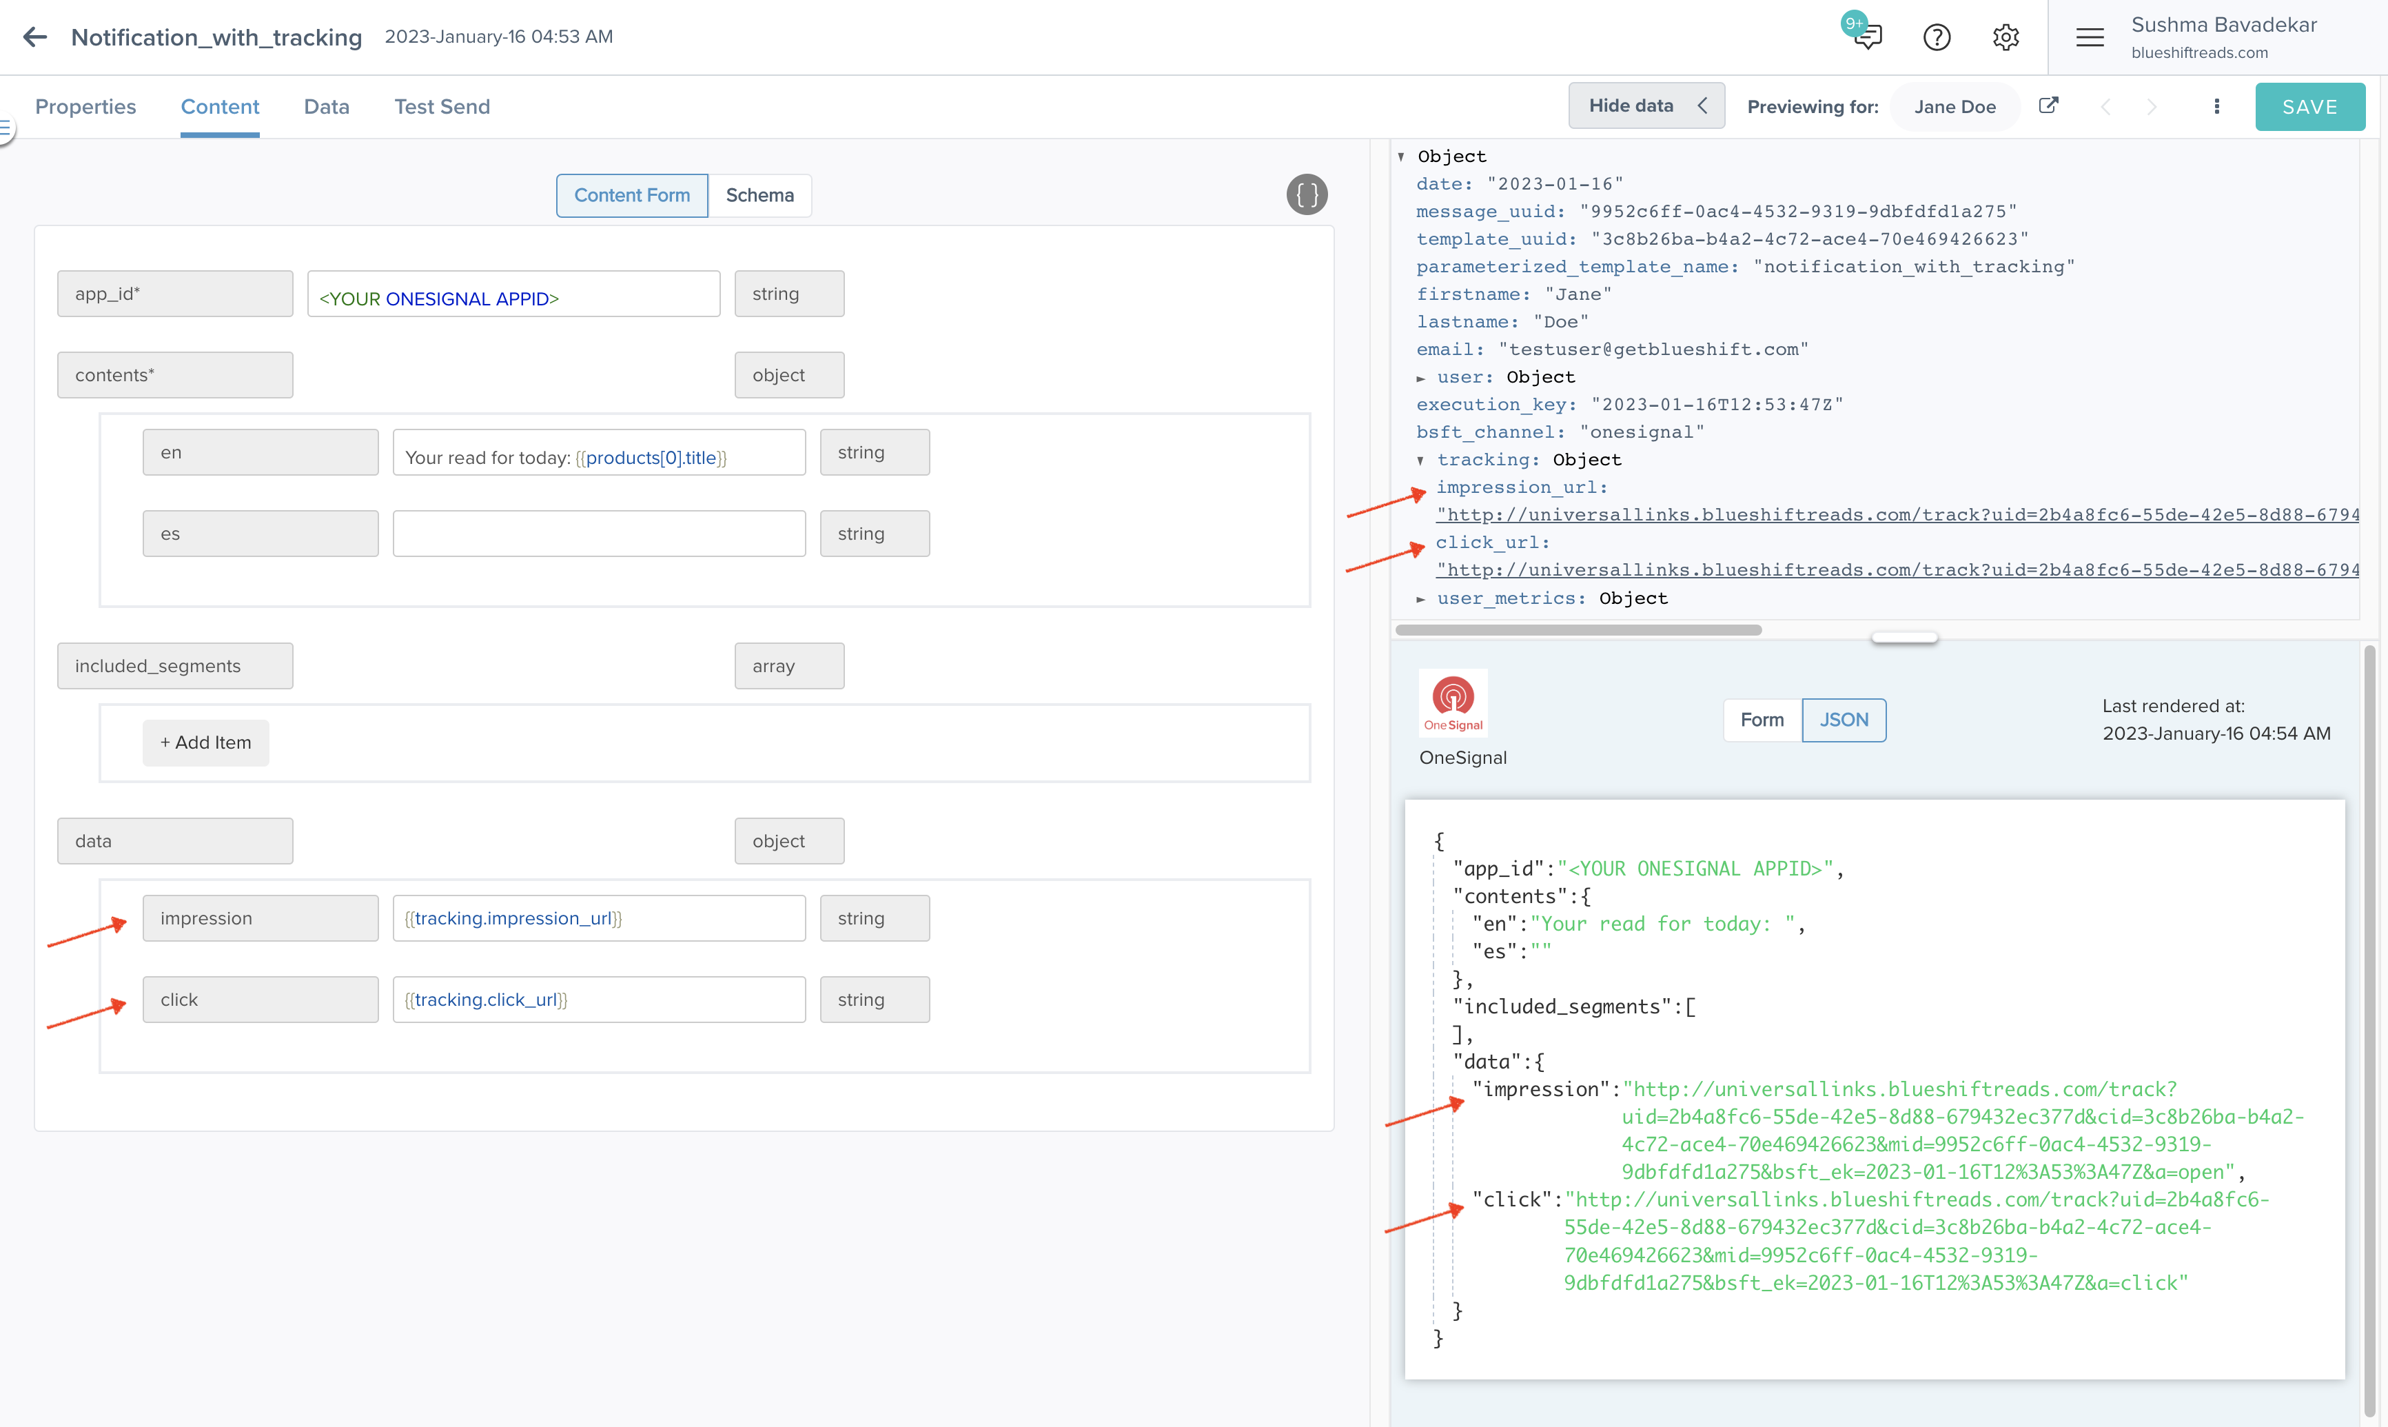Open the notifications icon showing 9+

[x=1866, y=37]
